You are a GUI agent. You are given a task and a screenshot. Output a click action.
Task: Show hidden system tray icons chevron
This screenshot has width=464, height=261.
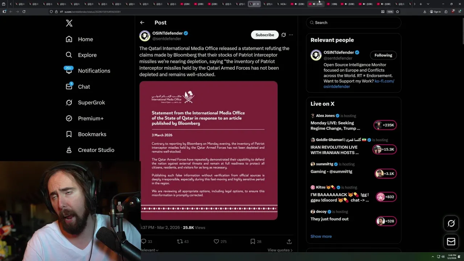pyautogui.click(x=432, y=257)
